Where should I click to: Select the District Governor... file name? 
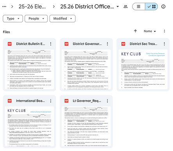tap(87, 44)
